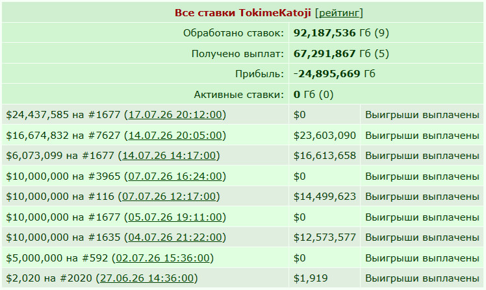Click the $23,603,090 payout cell
Image resolution: width=486 pixels, height=290 pixels.
(x=324, y=135)
